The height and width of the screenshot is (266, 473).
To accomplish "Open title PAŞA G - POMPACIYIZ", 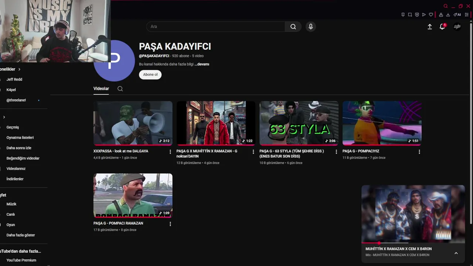I will click(361, 151).
